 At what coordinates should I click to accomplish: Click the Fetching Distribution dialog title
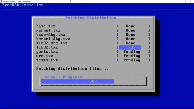point(91,18)
